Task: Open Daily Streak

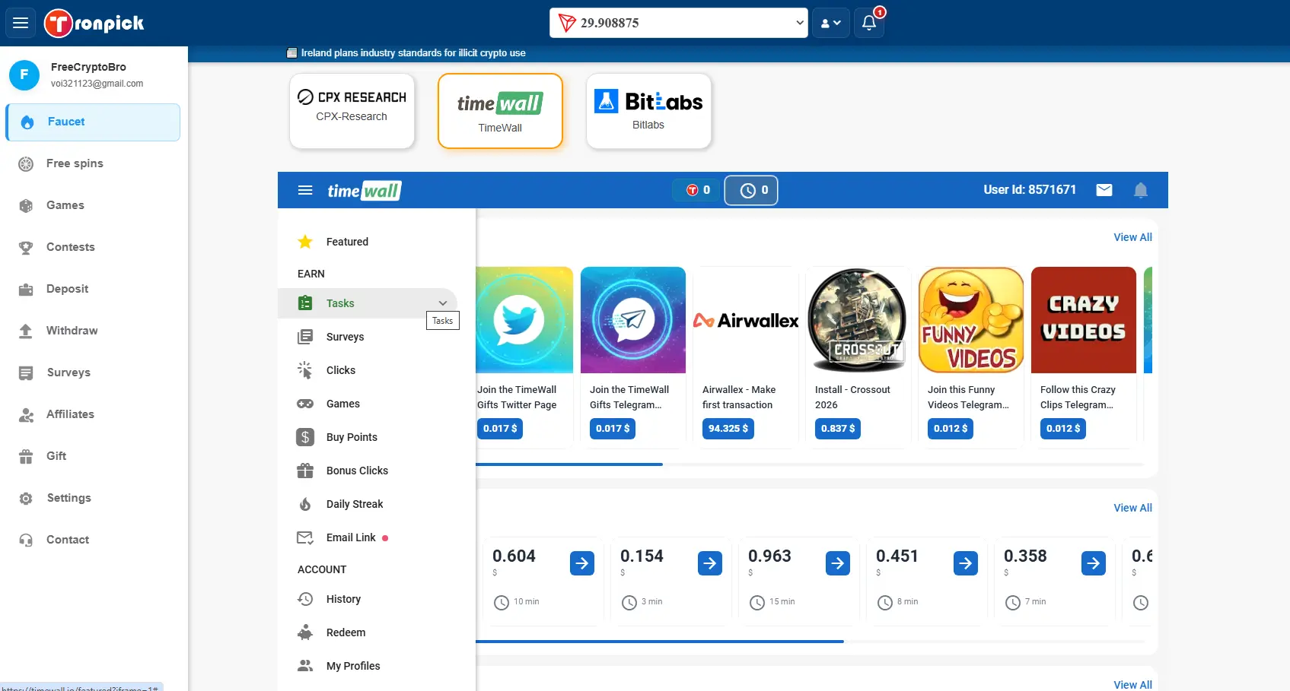Action: pyautogui.click(x=368, y=504)
